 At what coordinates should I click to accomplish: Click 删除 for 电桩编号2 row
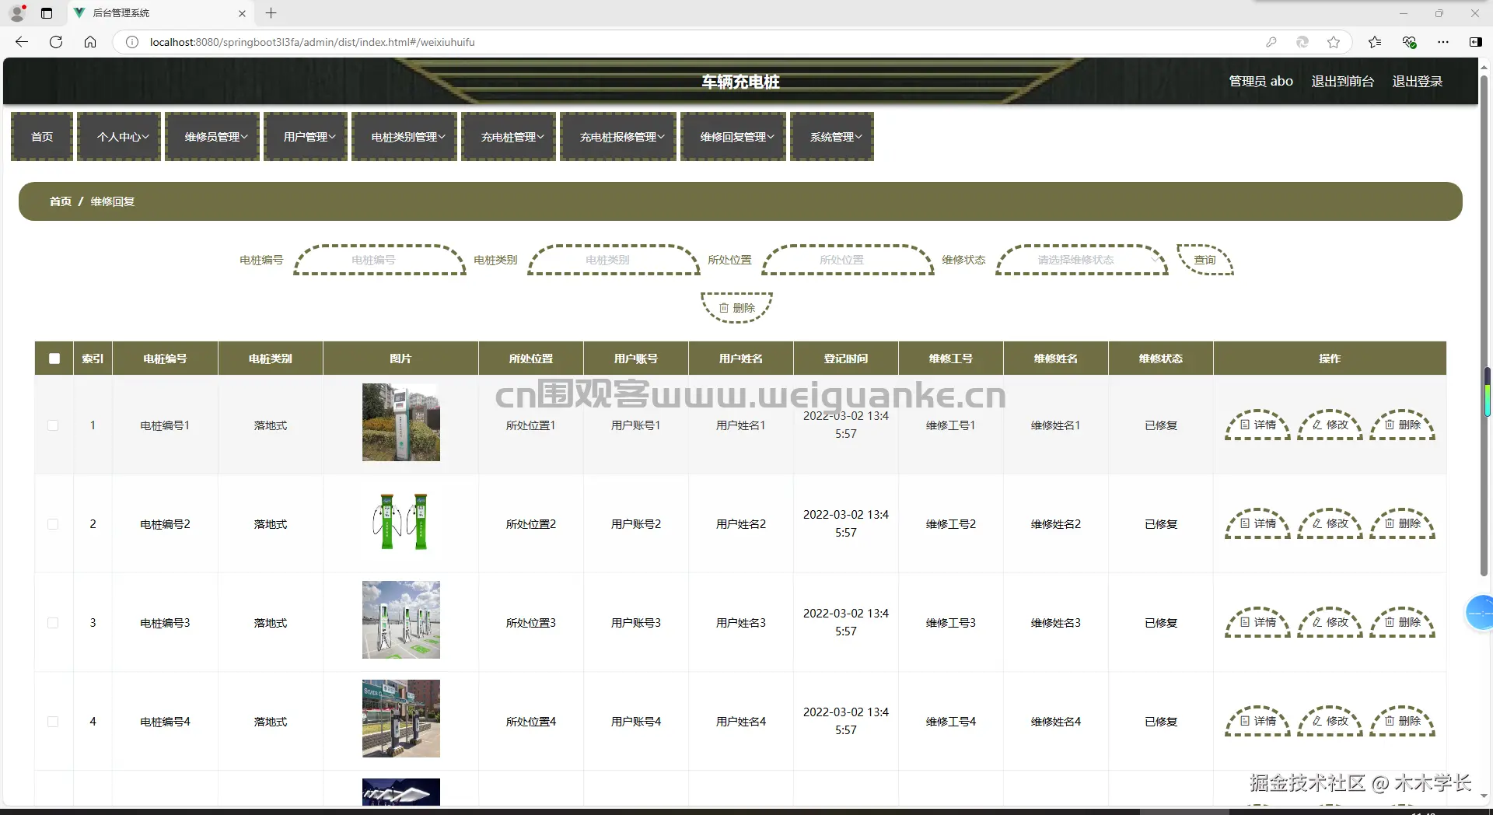pos(1402,524)
